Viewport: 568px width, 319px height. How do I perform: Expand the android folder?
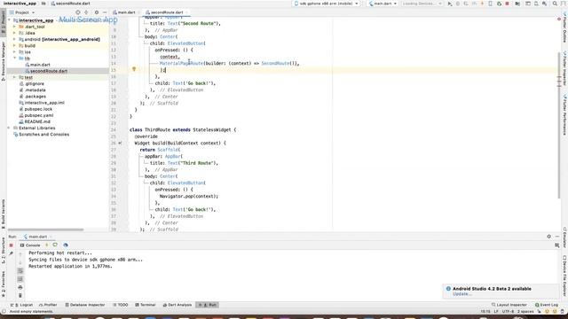point(14,39)
